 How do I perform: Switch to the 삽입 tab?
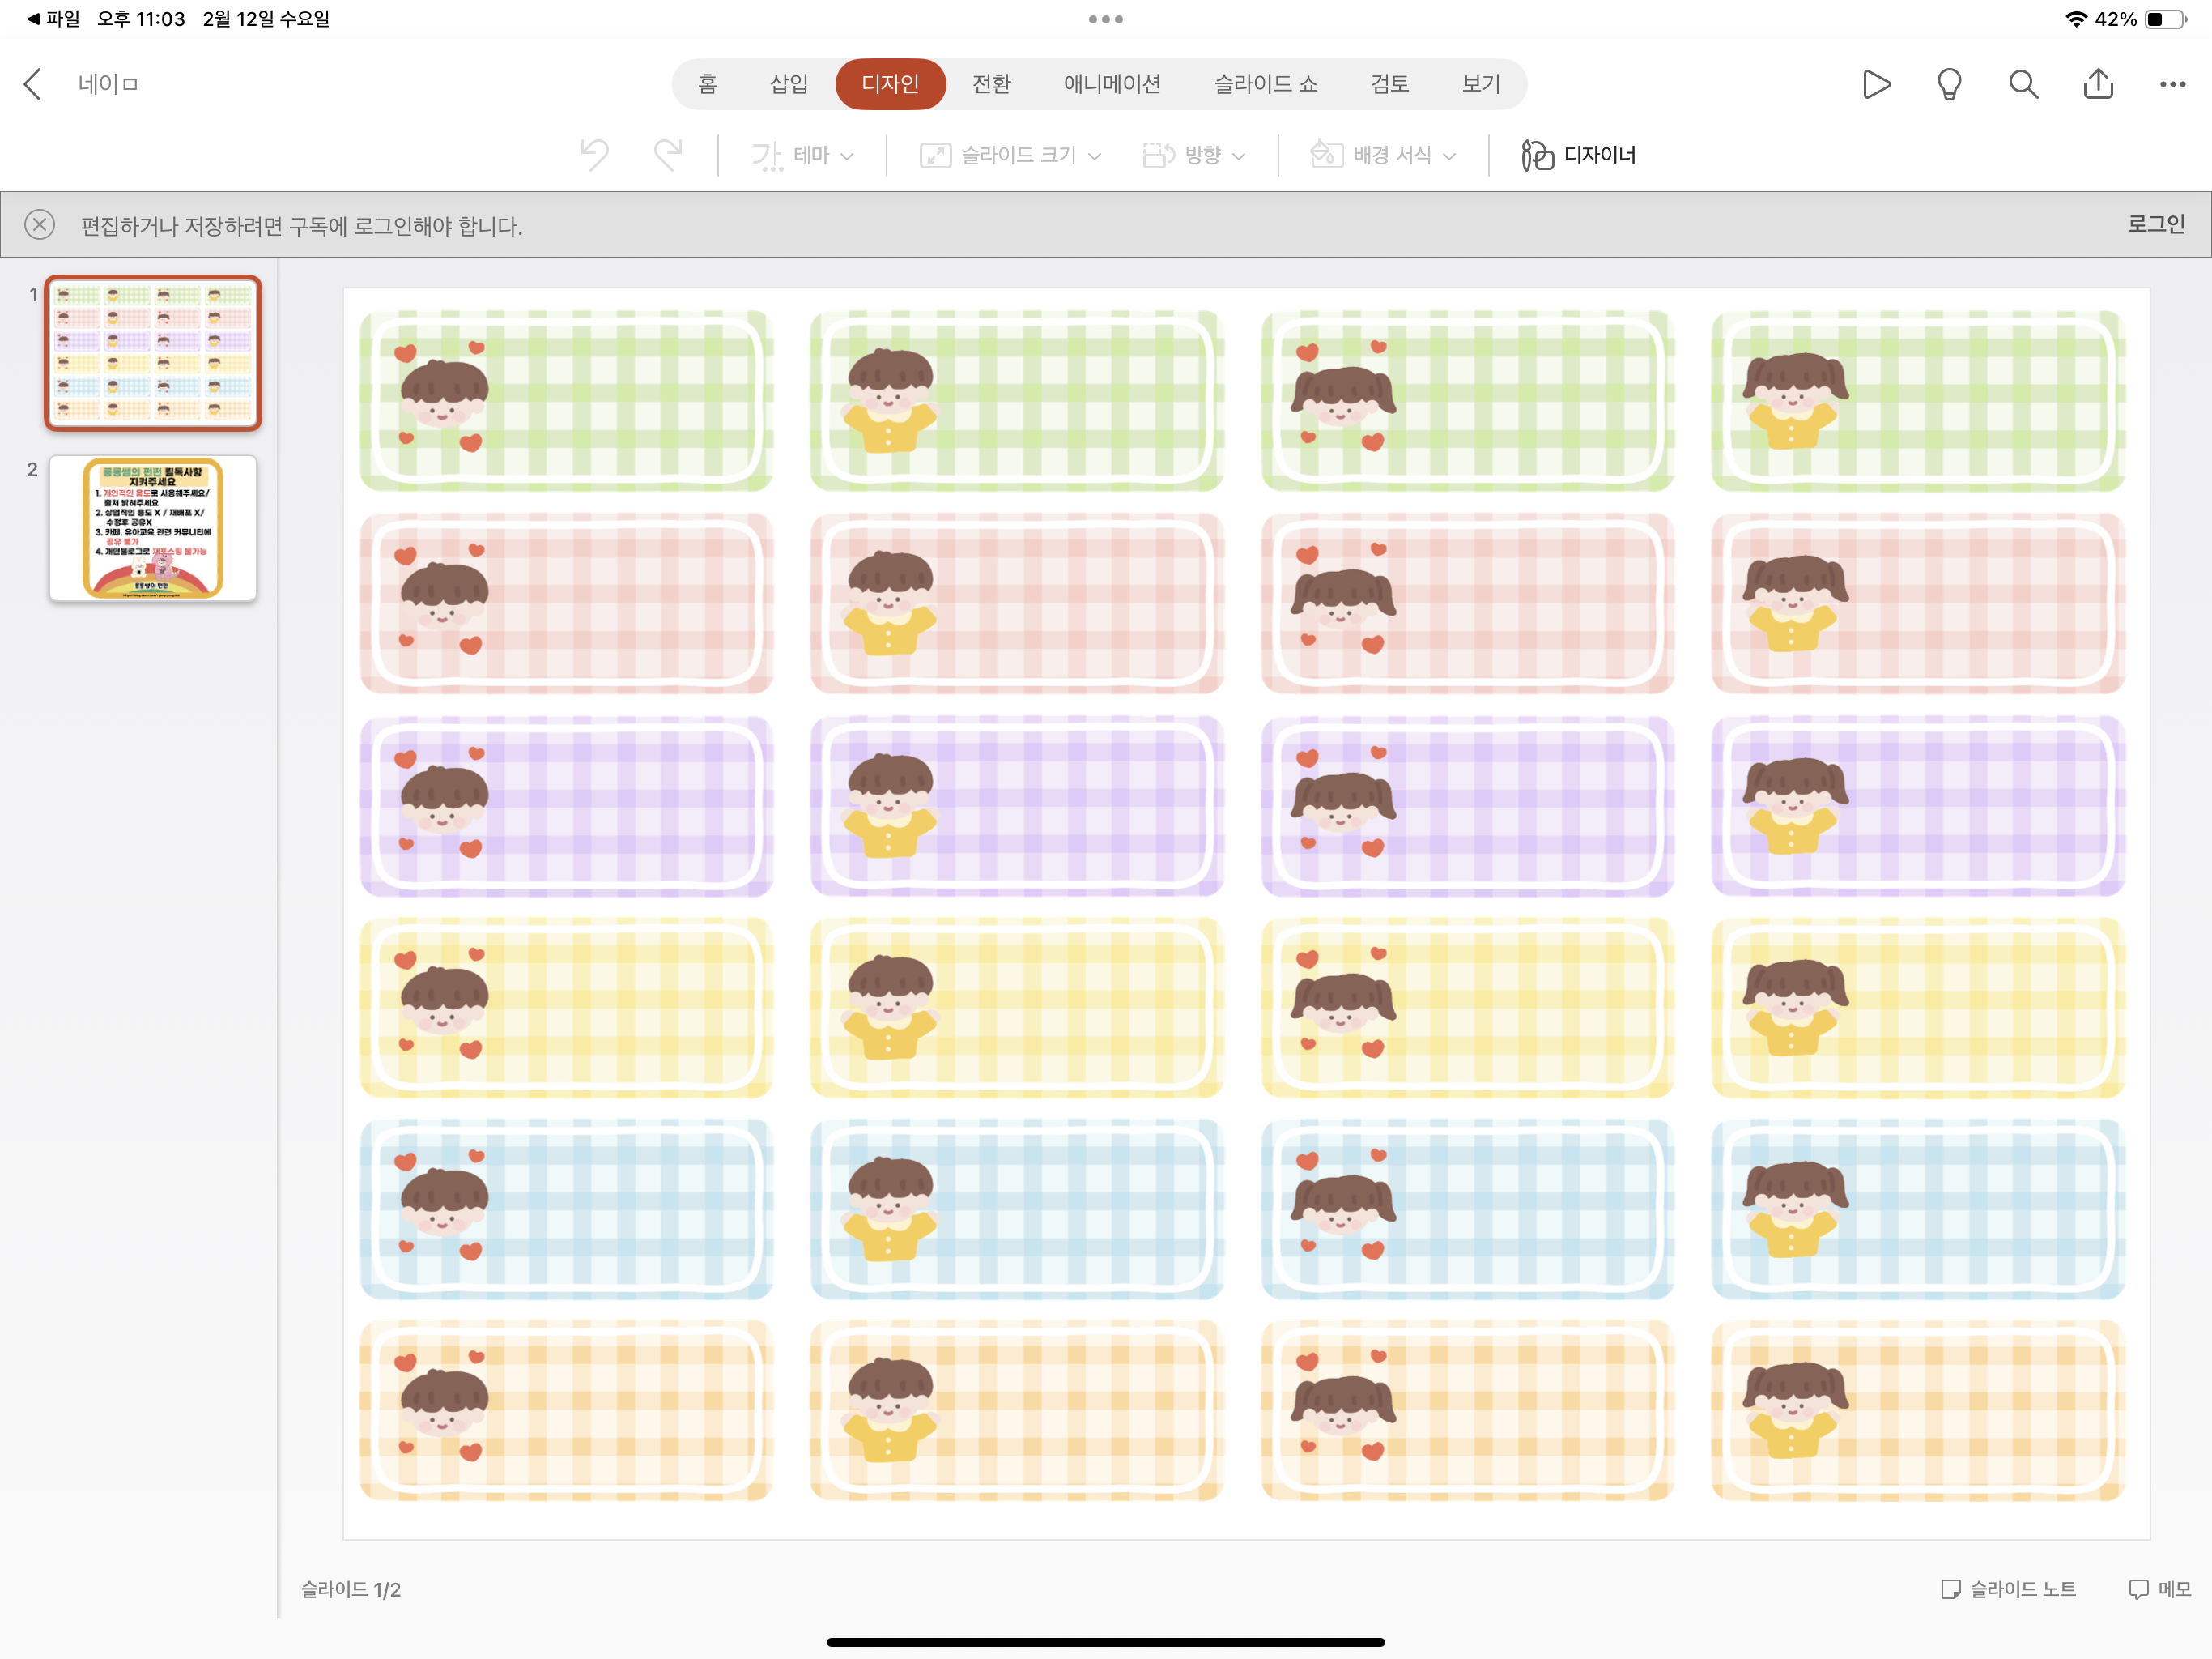788,84
